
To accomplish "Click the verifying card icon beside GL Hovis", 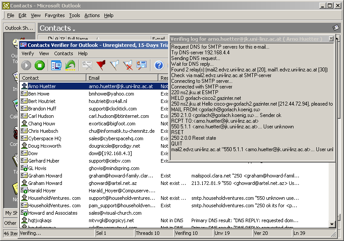I will 24,168.
